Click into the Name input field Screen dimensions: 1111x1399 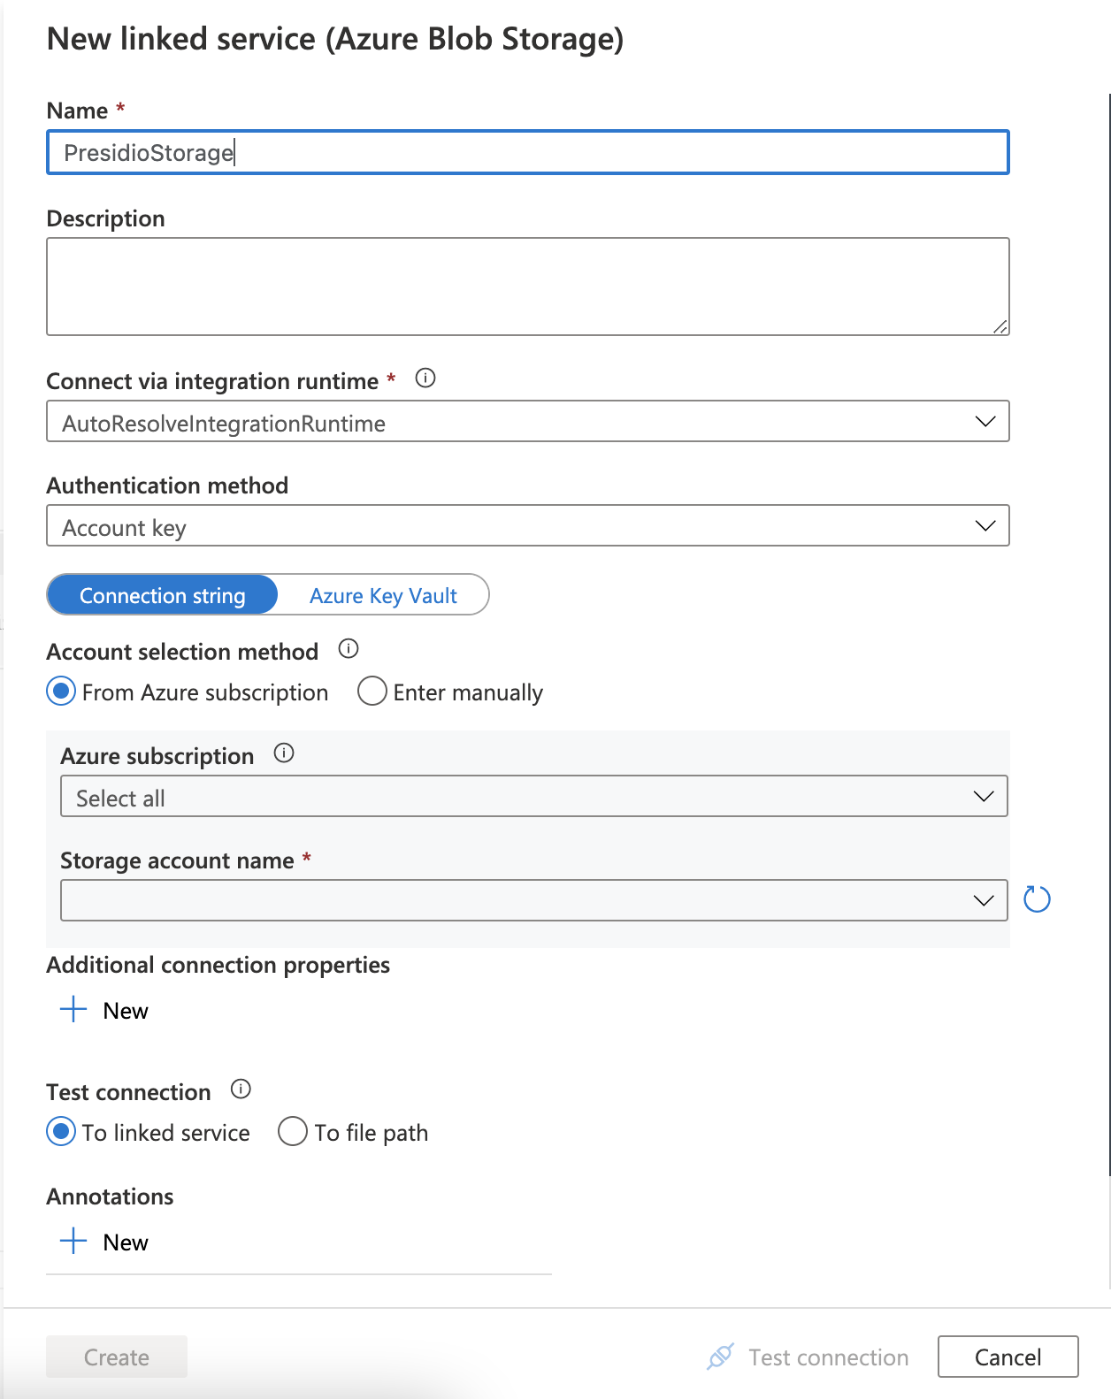tap(528, 152)
